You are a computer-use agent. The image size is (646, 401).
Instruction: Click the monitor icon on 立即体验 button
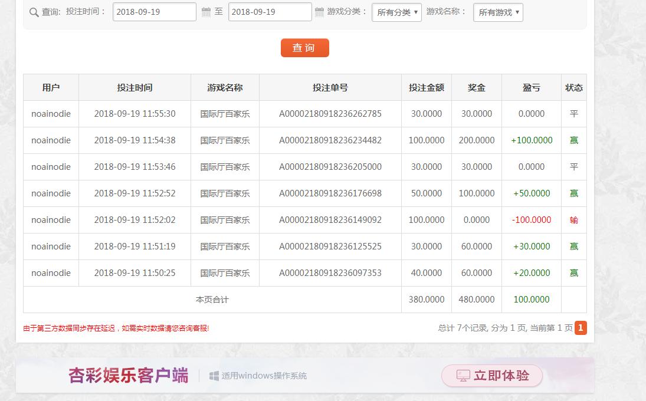click(463, 376)
